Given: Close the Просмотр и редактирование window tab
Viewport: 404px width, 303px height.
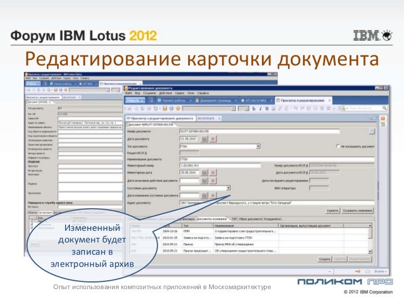Looking at the screenshot, I should (329, 100).
